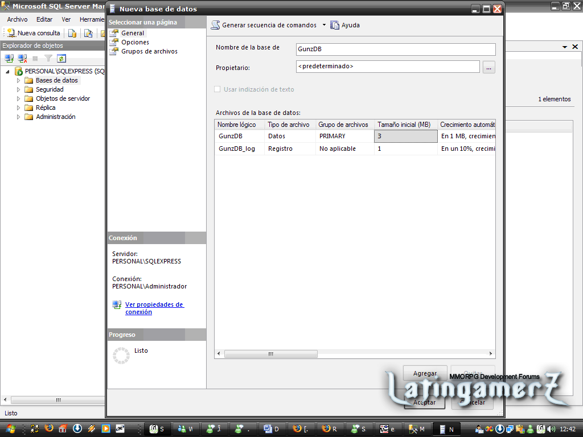Click the Nombre lógico column header

(x=240, y=125)
